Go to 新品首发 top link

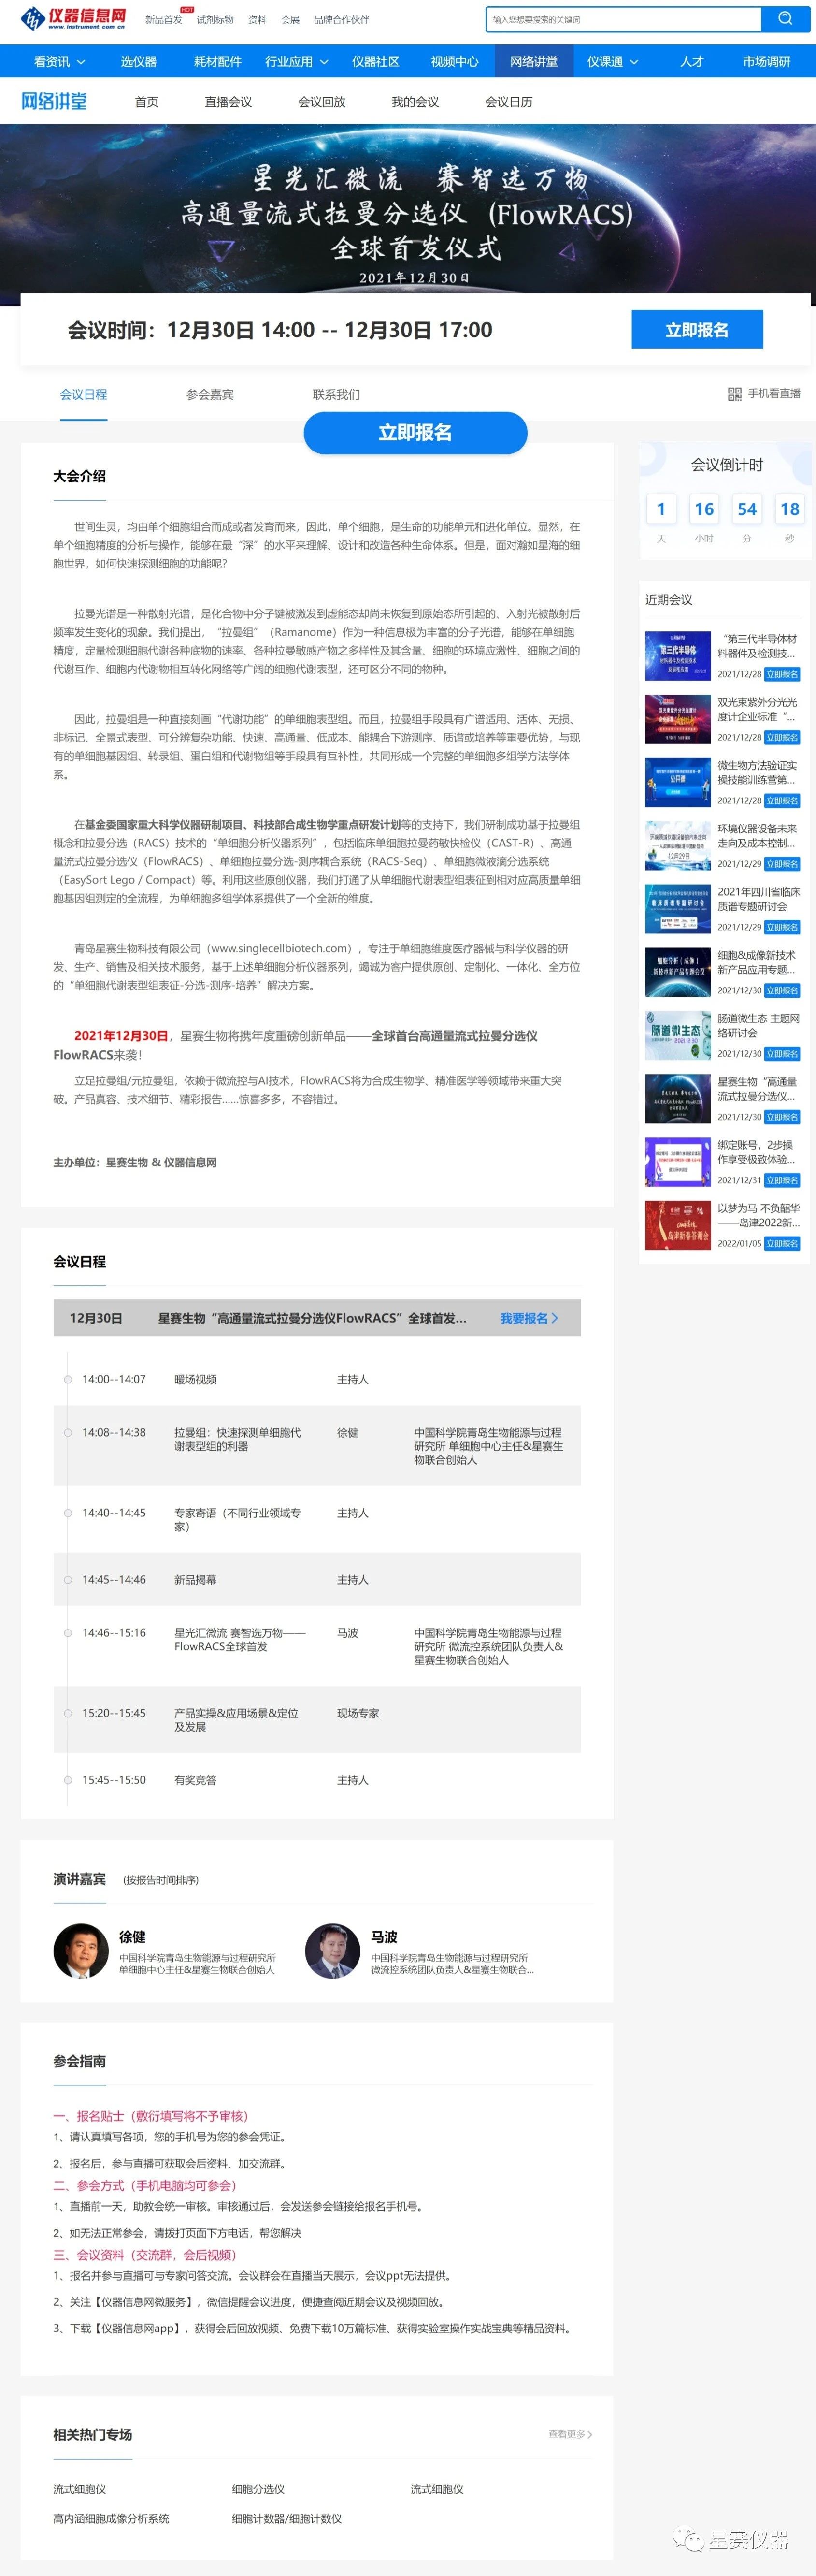[x=164, y=20]
